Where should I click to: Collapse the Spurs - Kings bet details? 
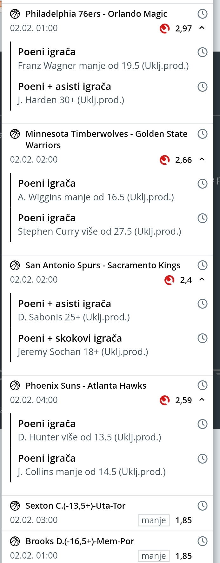pos(202,279)
